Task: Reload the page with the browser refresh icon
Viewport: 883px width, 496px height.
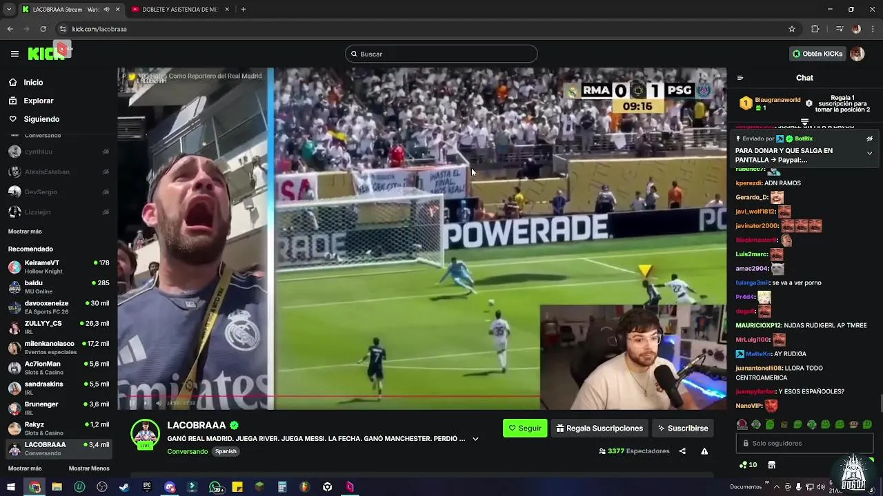Action: tap(43, 29)
